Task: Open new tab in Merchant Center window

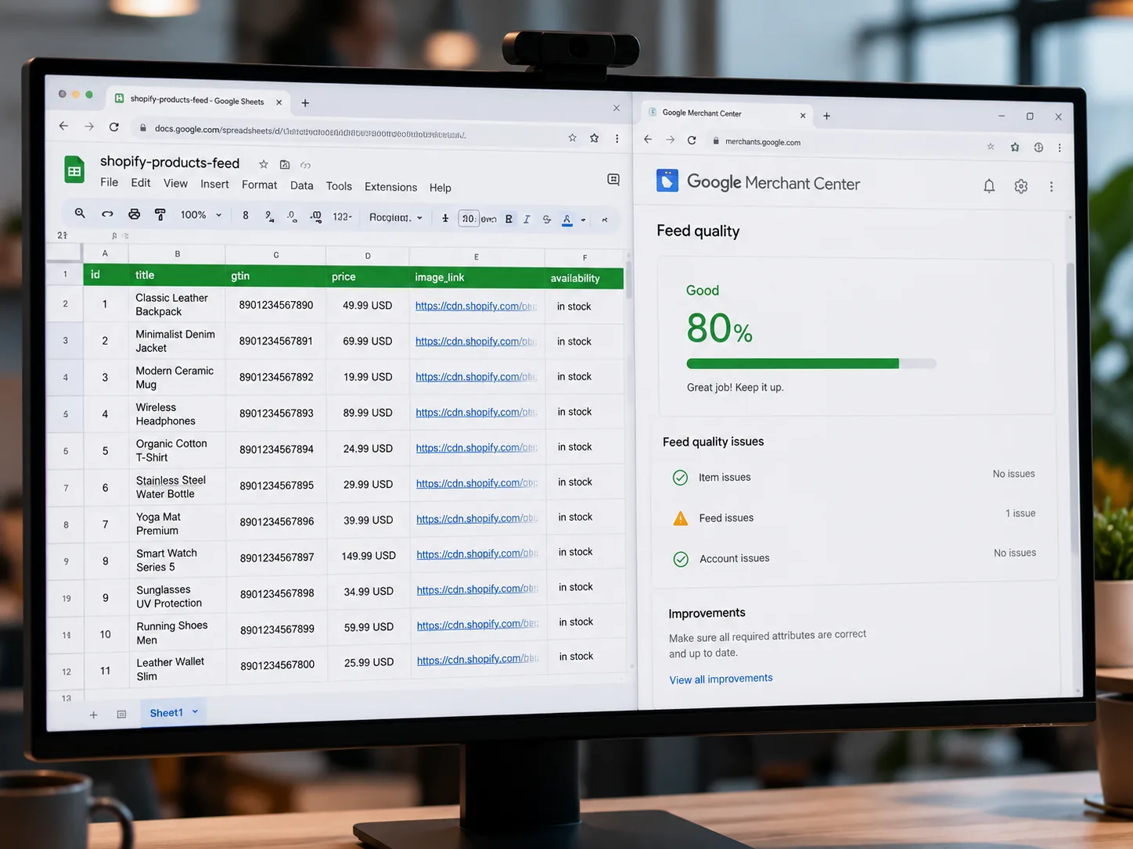Action: click(826, 116)
